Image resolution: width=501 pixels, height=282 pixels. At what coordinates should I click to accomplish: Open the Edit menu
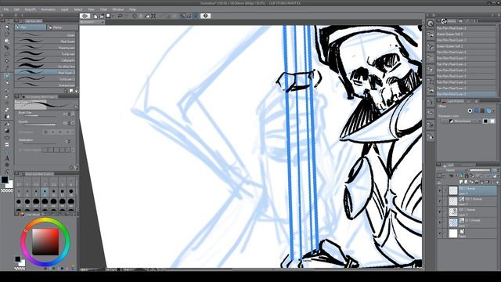pos(16,9)
